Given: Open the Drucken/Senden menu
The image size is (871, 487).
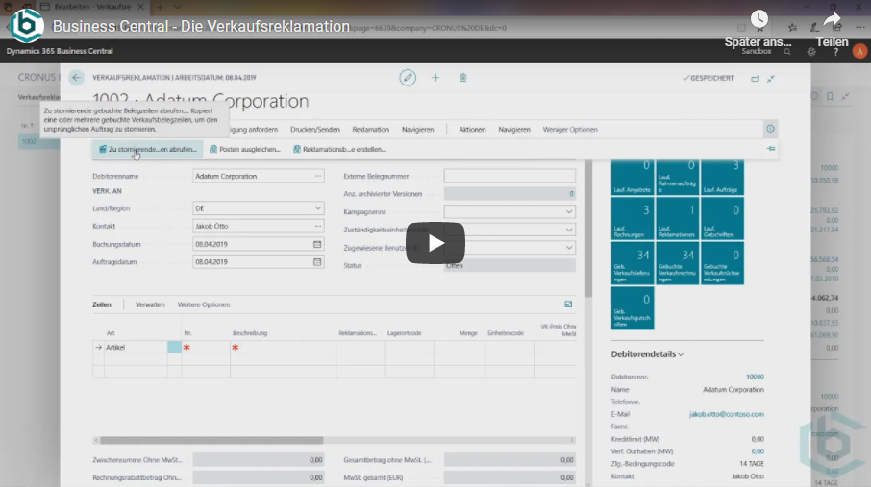Looking at the screenshot, I should pos(315,130).
